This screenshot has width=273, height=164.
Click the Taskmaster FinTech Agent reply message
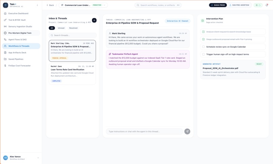pos(148,59)
